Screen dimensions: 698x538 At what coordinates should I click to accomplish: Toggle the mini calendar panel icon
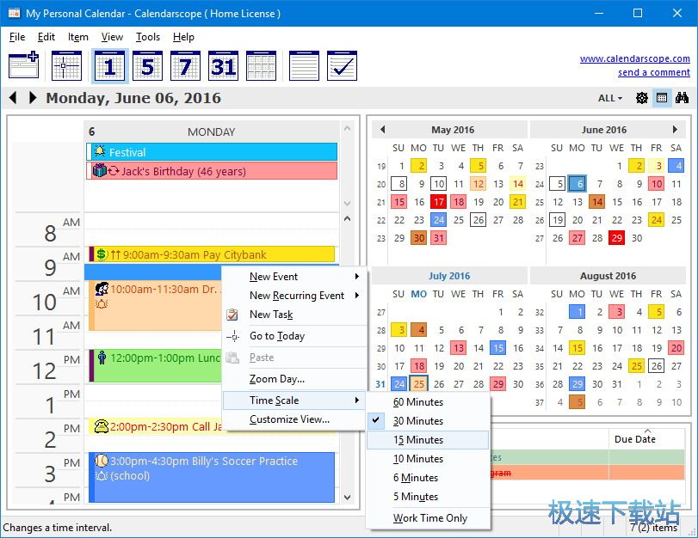pyautogui.click(x=661, y=98)
